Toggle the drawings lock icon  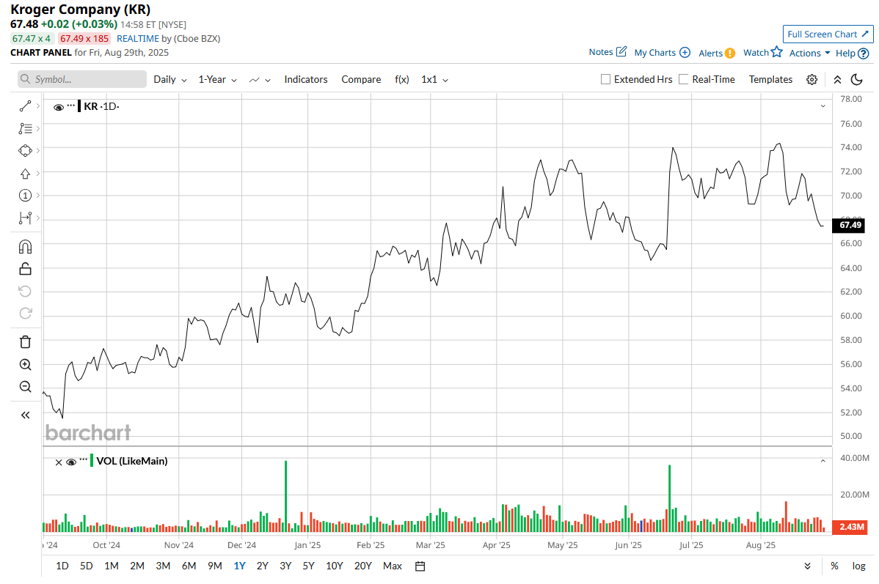click(x=25, y=269)
